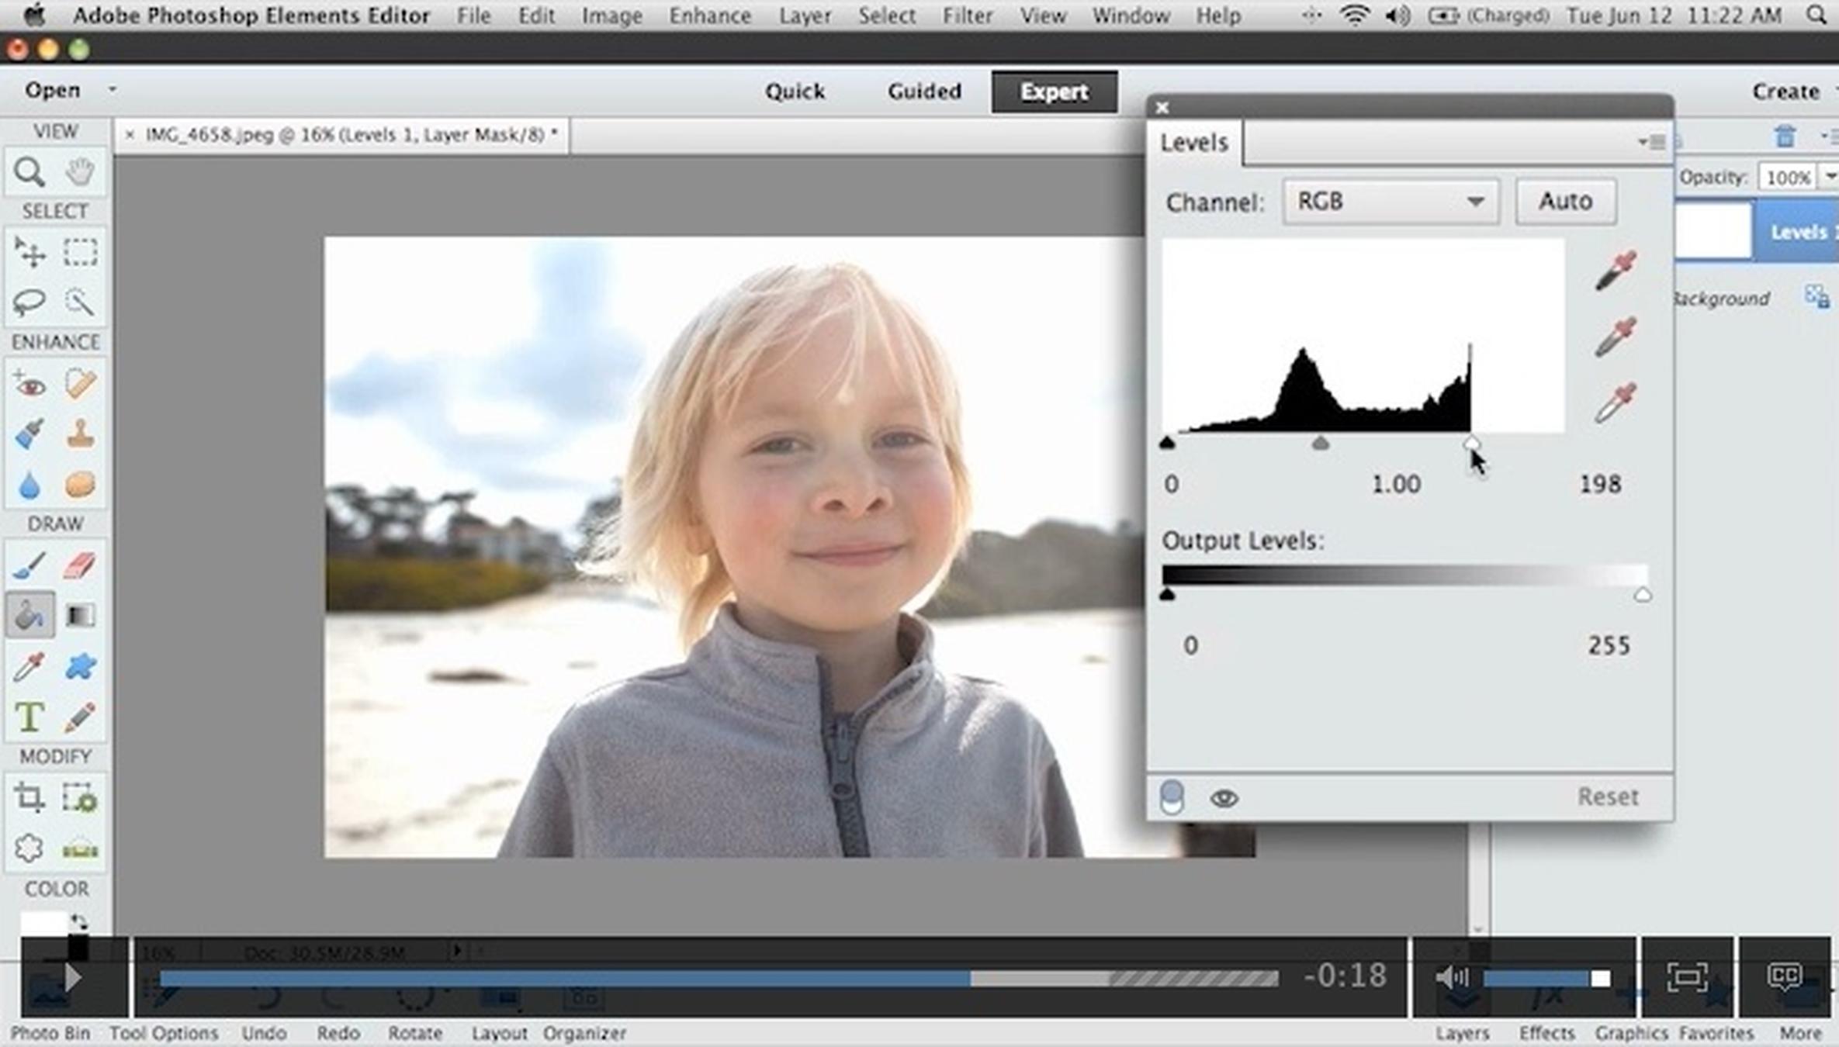Open the Channel RGB dropdown
Image resolution: width=1839 pixels, height=1047 pixels.
pyautogui.click(x=1391, y=202)
